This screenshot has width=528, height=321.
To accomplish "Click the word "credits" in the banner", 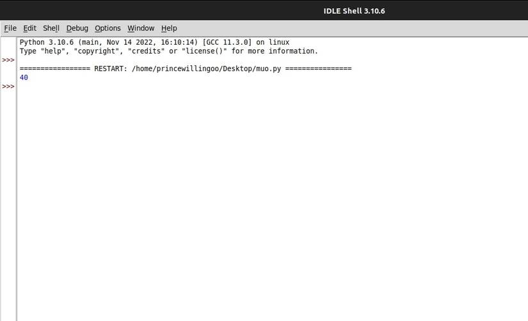I will (147, 51).
